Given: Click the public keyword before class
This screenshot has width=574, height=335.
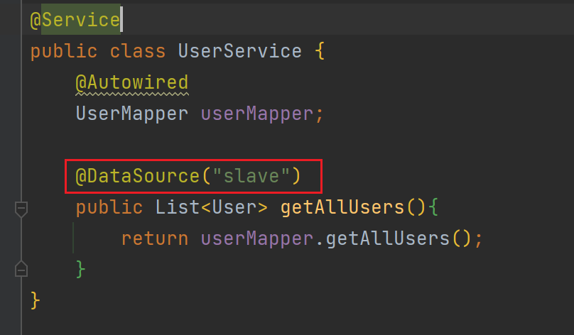Looking at the screenshot, I should point(63,52).
